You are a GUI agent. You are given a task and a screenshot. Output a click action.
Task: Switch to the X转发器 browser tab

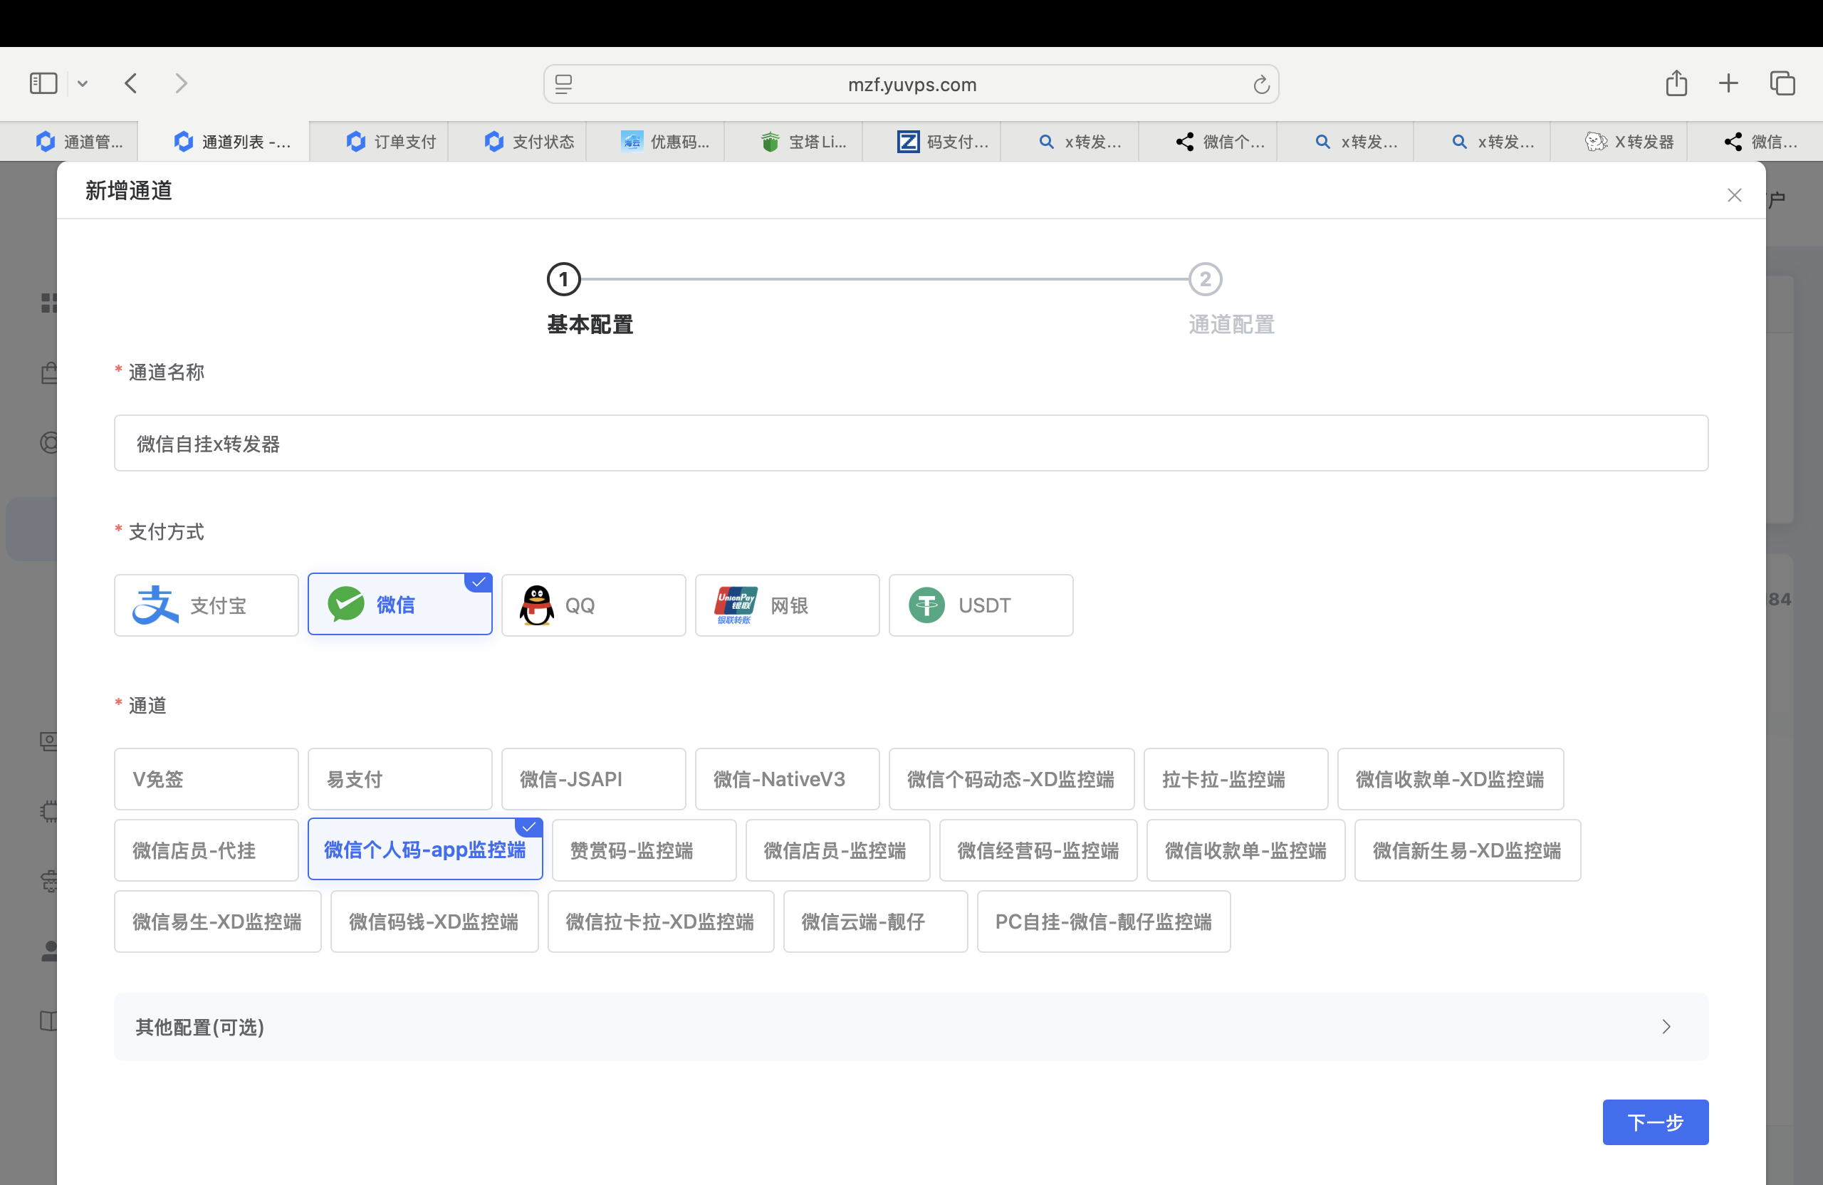(1630, 142)
